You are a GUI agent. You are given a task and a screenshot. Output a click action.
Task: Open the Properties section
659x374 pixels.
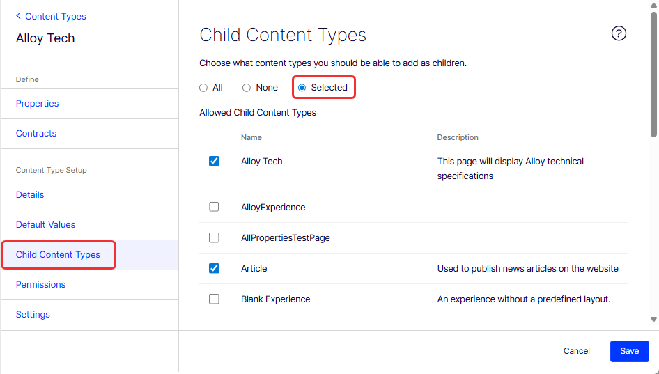pyautogui.click(x=38, y=104)
